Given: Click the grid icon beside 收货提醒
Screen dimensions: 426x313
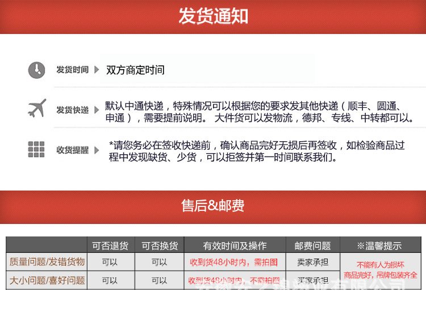Looking at the screenshot, I should (x=36, y=149).
